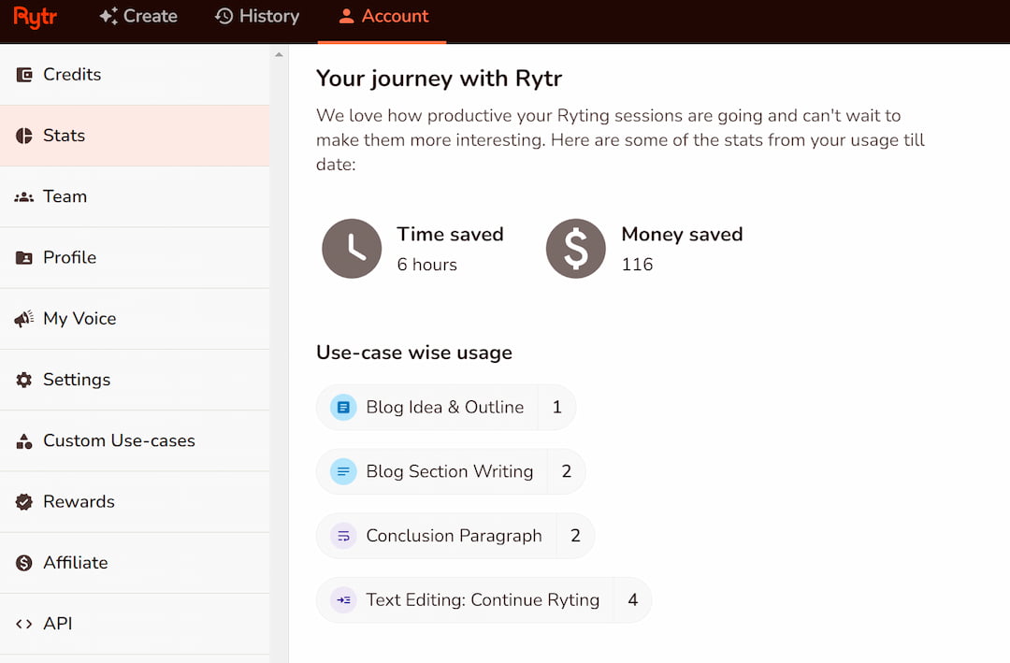Go to Team in the sidebar
This screenshot has width=1010, height=663.
(135, 196)
